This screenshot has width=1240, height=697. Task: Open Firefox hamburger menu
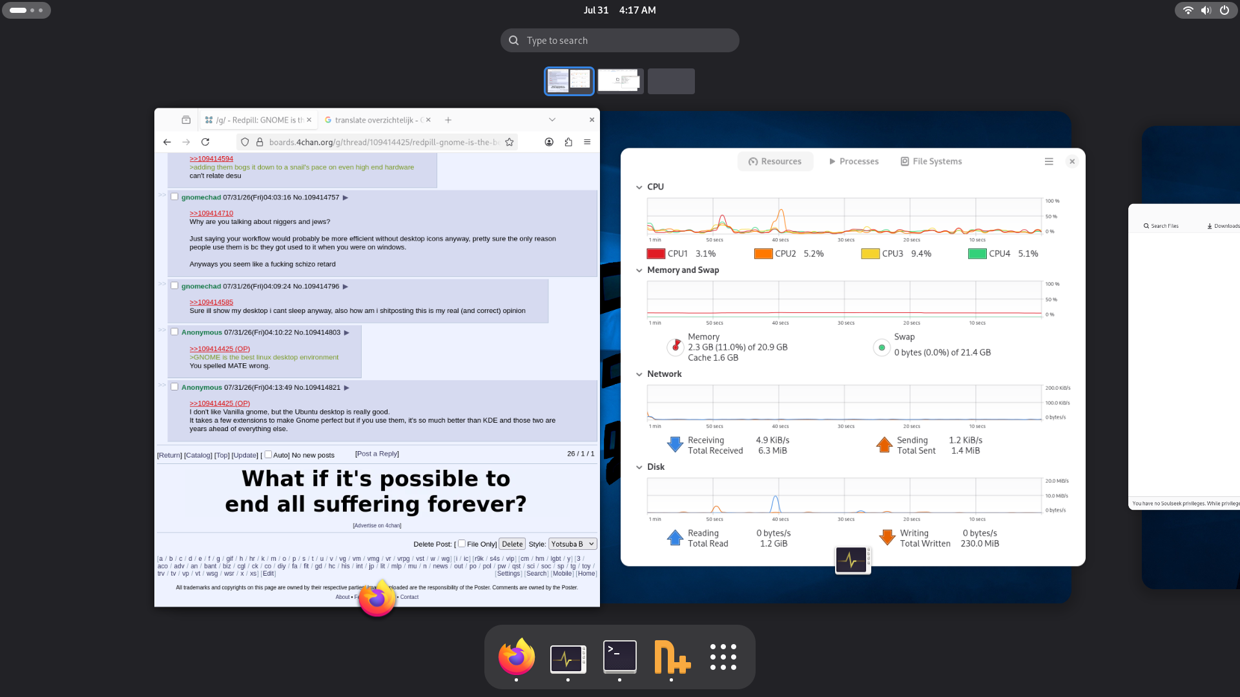tap(587, 142)
